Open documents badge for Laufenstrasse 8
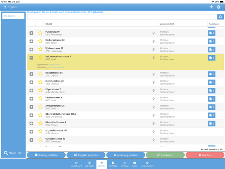 tap(212, 99)
